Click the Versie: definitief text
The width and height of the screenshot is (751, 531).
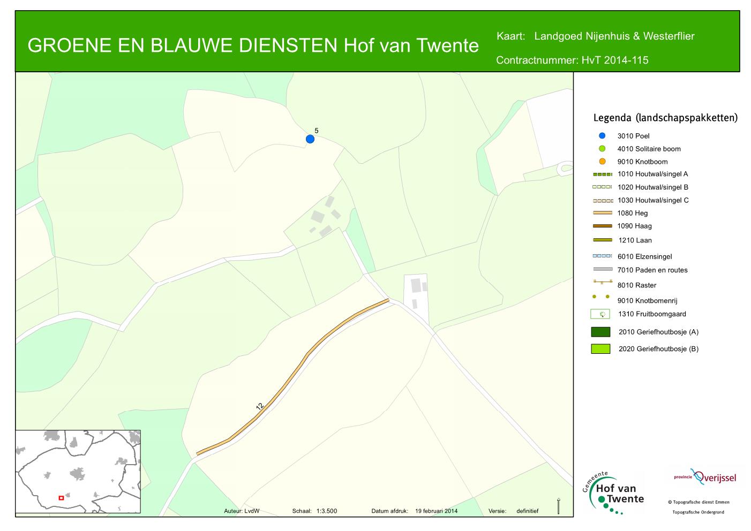coord(513,511)
